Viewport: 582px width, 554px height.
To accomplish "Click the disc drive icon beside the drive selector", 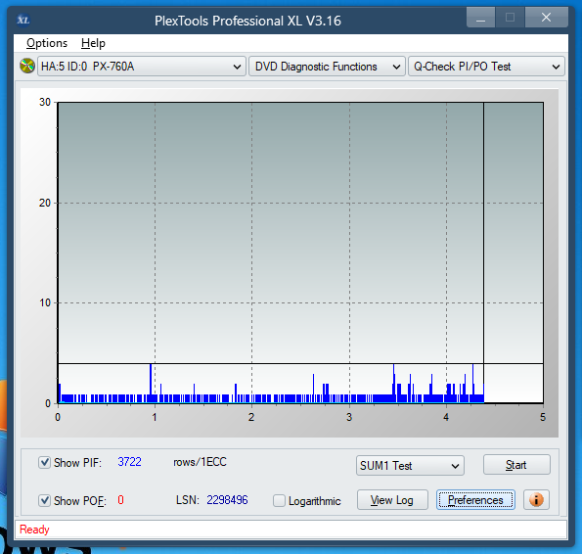I will [x=27, y=67].
